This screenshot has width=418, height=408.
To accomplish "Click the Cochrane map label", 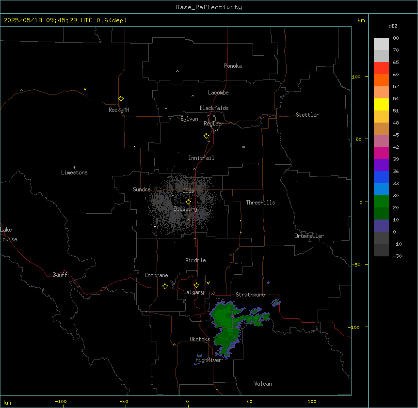I will point(156,275).
